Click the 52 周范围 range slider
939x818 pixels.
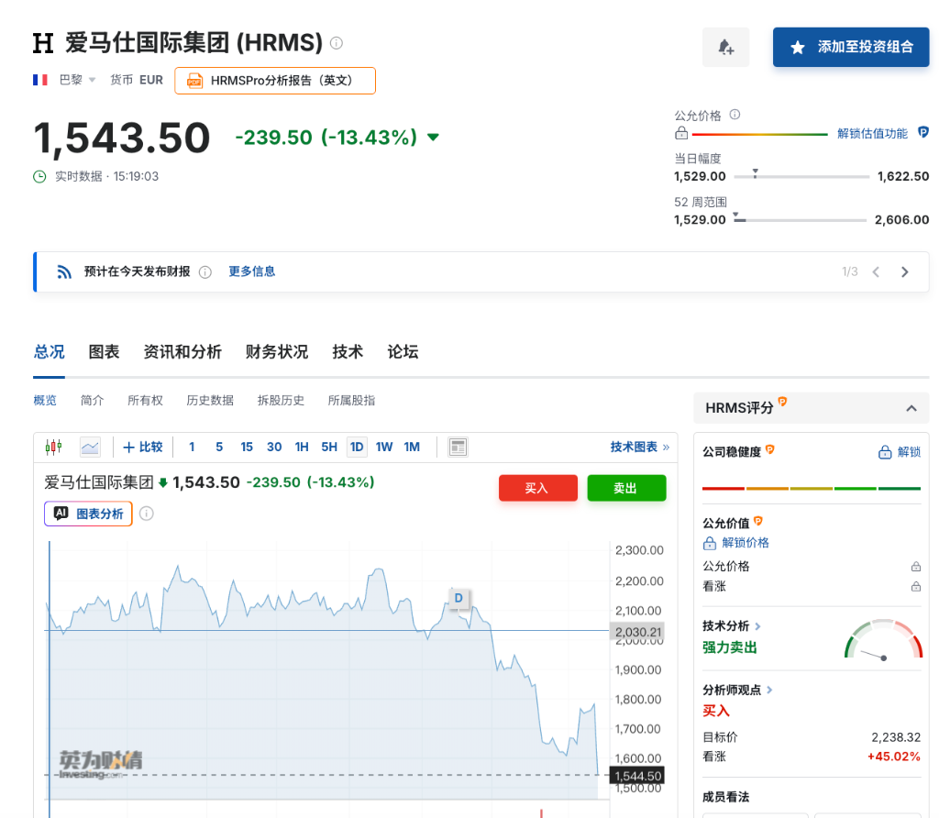800,220
